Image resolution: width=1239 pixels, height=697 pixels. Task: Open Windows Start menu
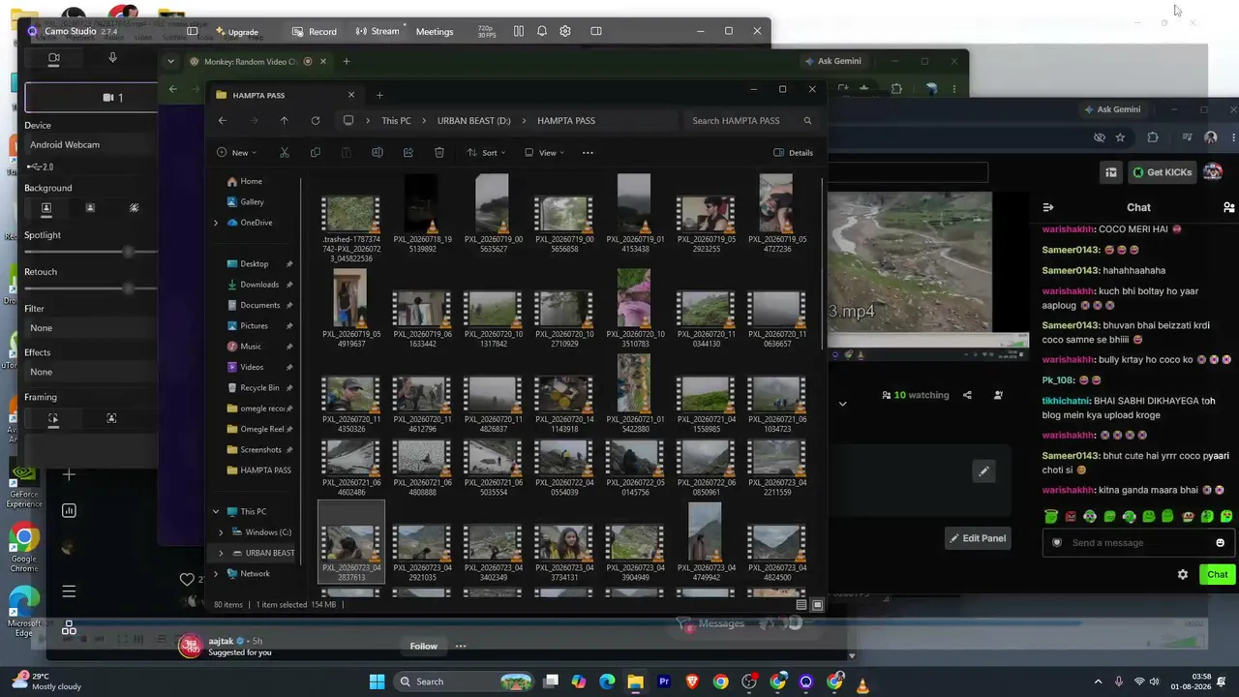(377, 682)
